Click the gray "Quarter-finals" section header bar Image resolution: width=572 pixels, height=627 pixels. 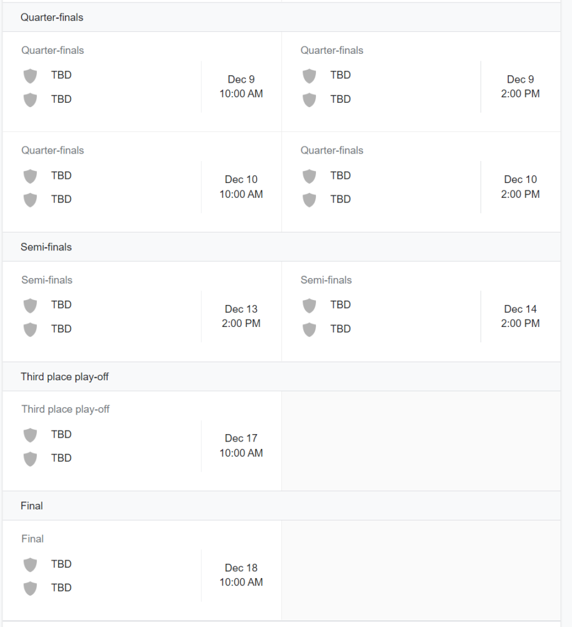[281, 17]
